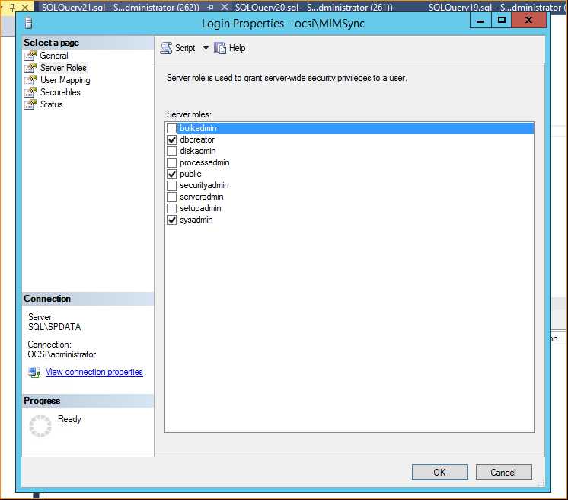Select the bulkadmin row text

[x=198, y=128]
